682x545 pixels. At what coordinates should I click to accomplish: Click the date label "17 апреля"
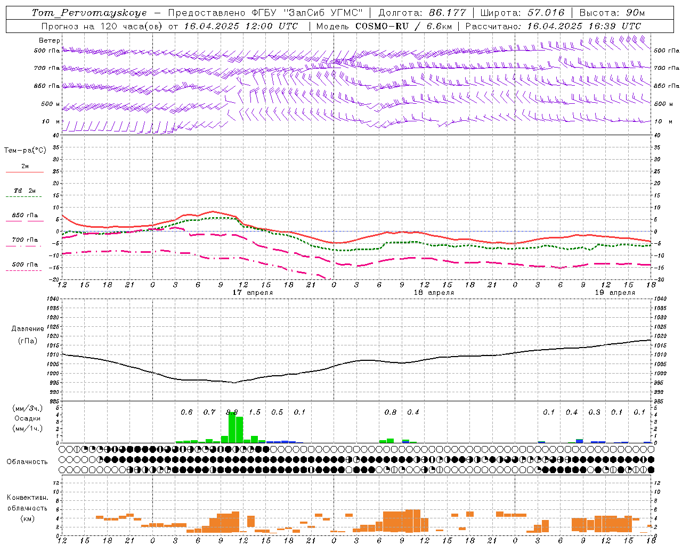pyautogui.click(x=253, y=293)
